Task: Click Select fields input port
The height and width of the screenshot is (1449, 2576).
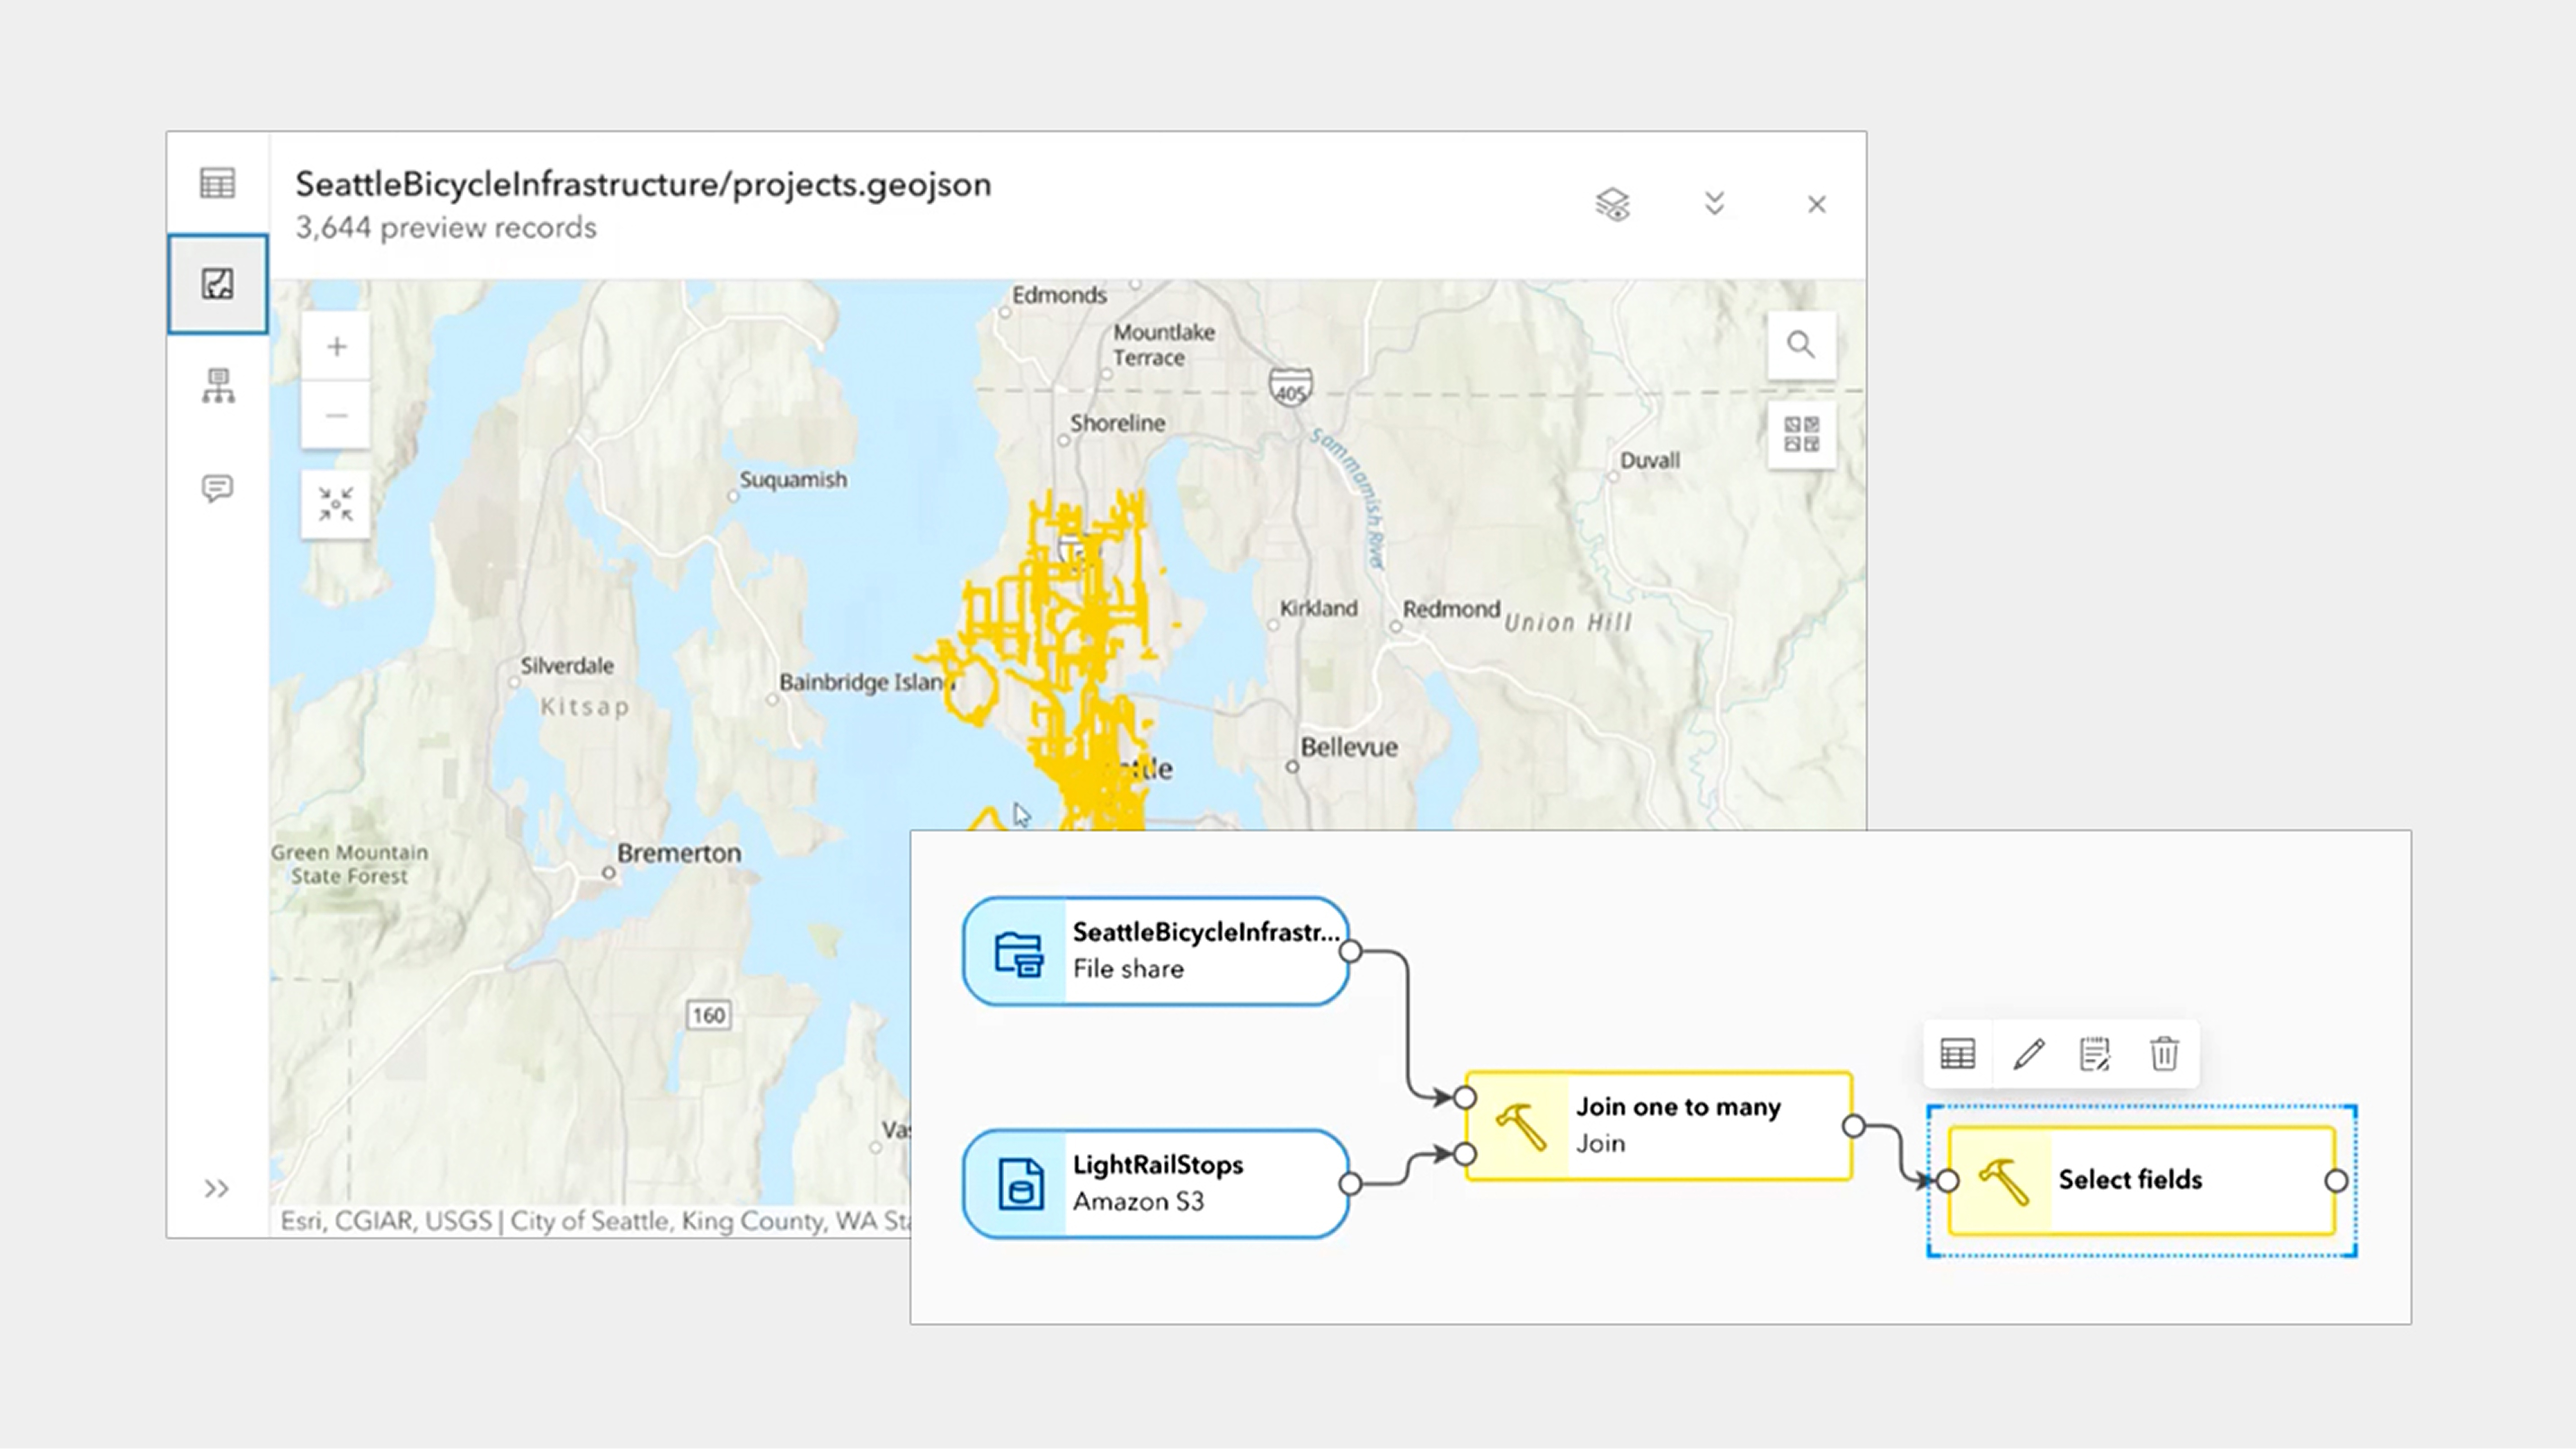Action: coord(1948,1181)
